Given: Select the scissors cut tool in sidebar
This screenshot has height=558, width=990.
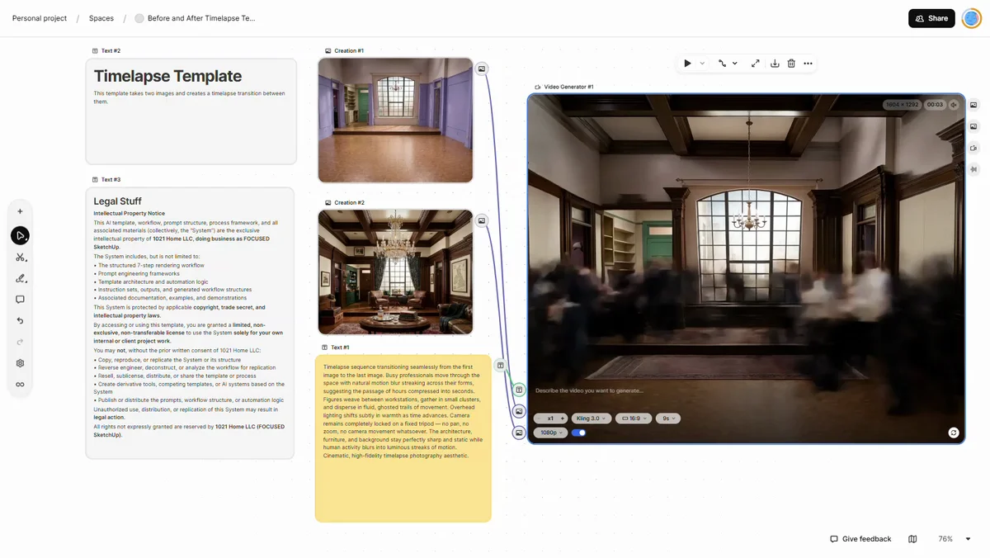Looking at the screenshot, I should click(21, 258).
